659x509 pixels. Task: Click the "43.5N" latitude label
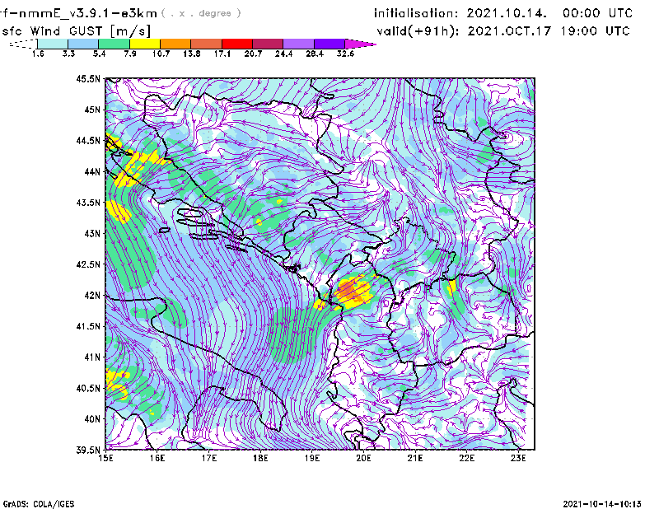point(88,203)
